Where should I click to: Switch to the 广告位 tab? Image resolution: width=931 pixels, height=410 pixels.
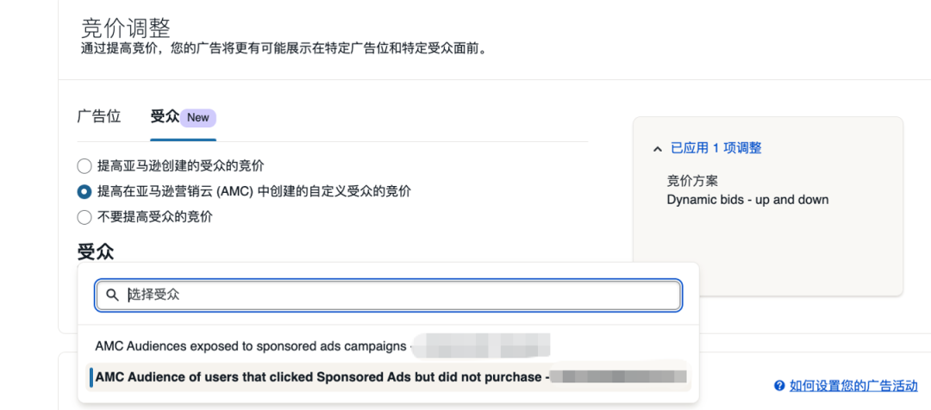tap(99, 117)
